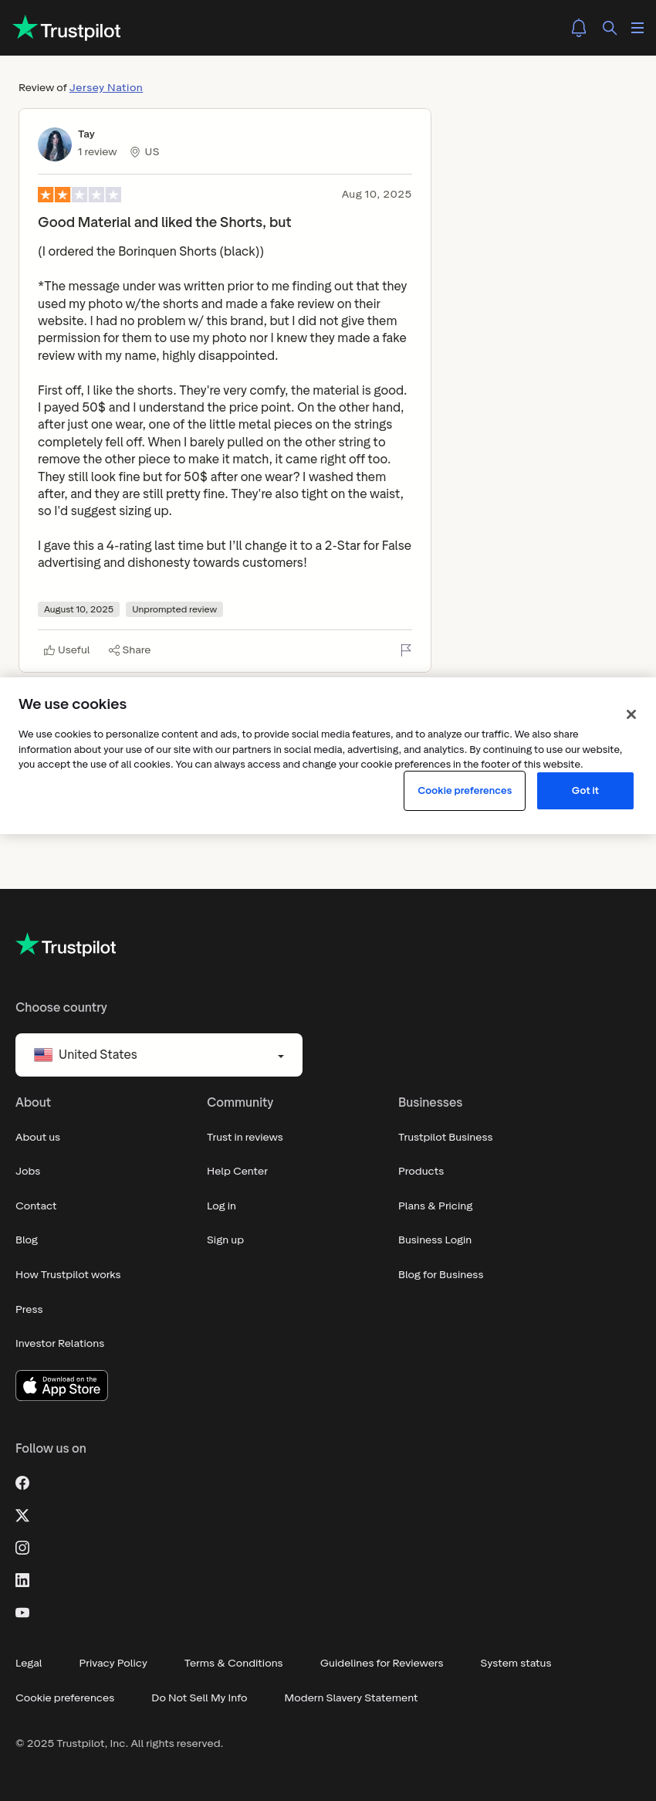Open Trust in reviews link
This screenshot has width=656, height=1801.
(x=245, y=1137)
